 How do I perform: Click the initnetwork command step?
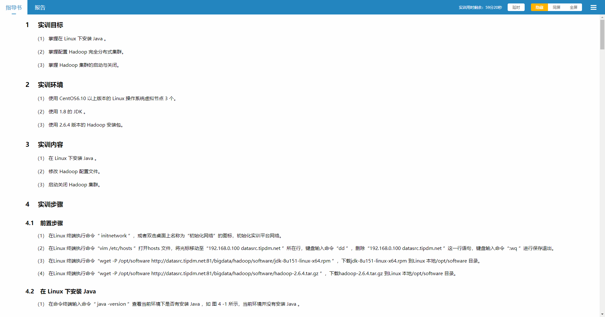tap(160, 236)
